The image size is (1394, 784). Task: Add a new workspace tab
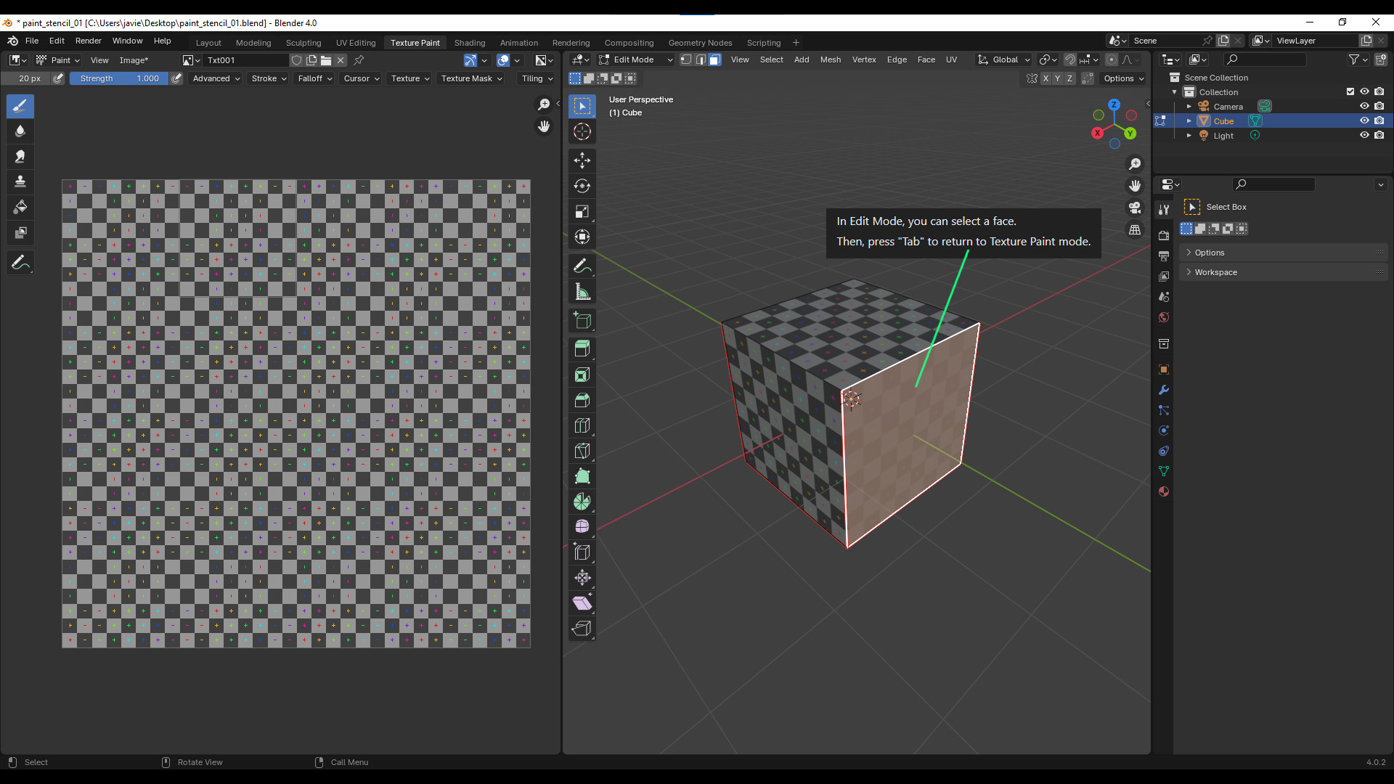point(796,42)
